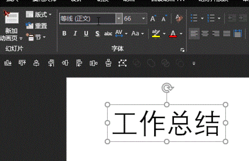Click the align objects left icon

[79, 63]
